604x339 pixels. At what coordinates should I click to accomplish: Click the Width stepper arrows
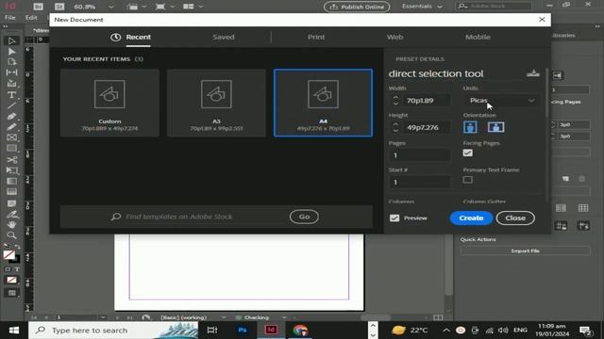point(395,101)
